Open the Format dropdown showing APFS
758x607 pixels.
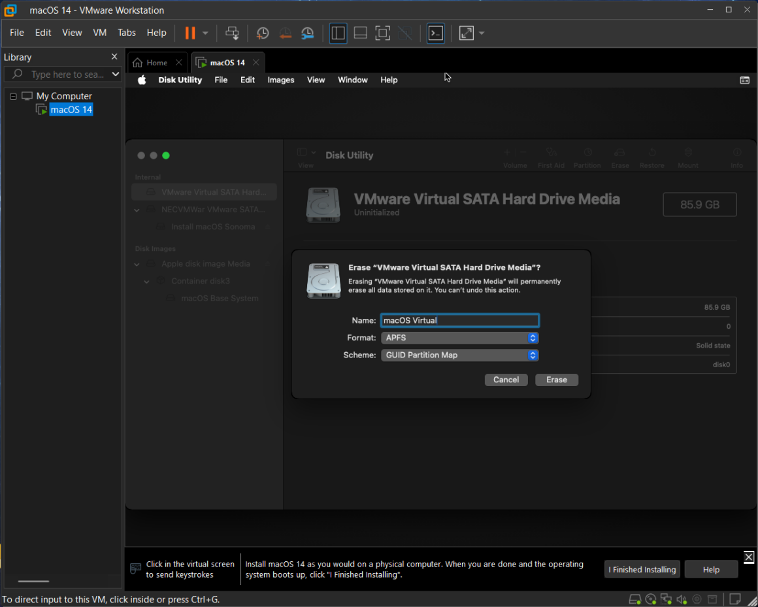(x=460, y=338)
